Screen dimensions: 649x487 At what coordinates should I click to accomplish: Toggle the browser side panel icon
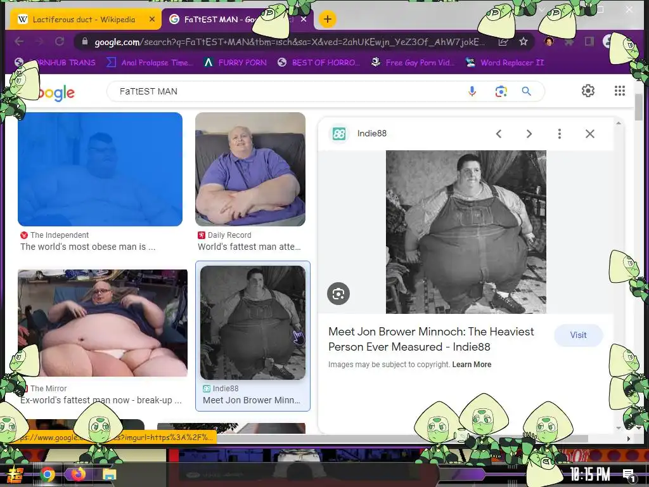tap(589, 41)
